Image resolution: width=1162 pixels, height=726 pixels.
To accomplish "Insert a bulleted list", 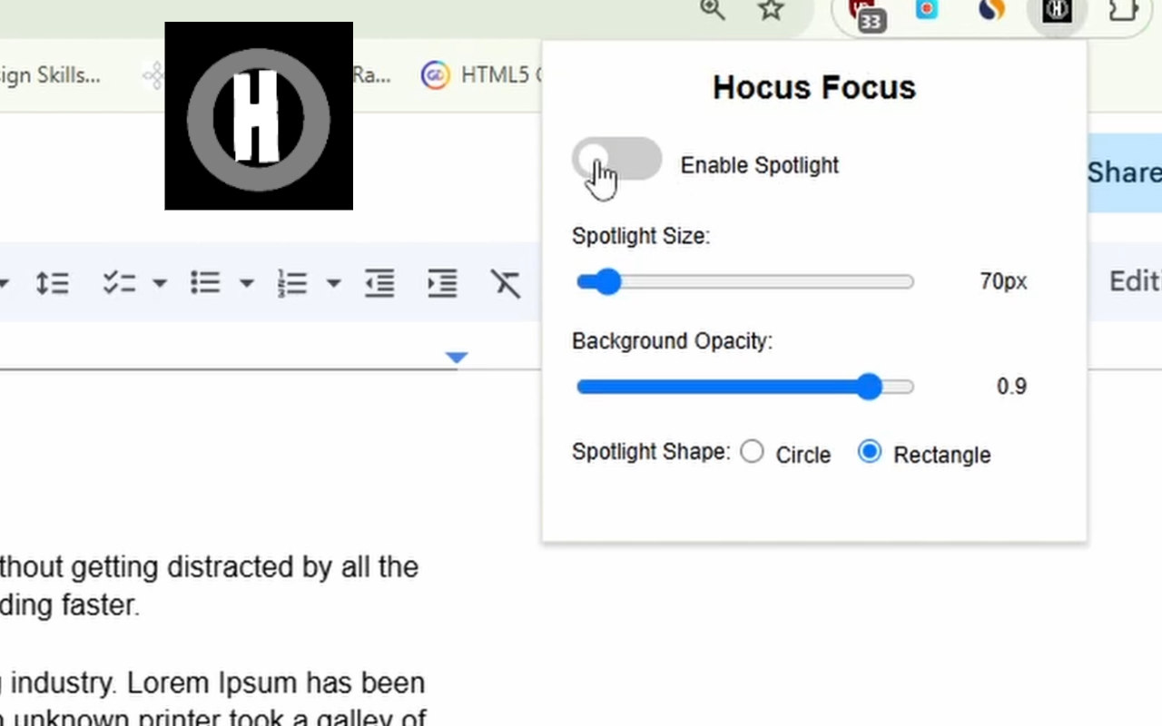I will pos(205,283).
